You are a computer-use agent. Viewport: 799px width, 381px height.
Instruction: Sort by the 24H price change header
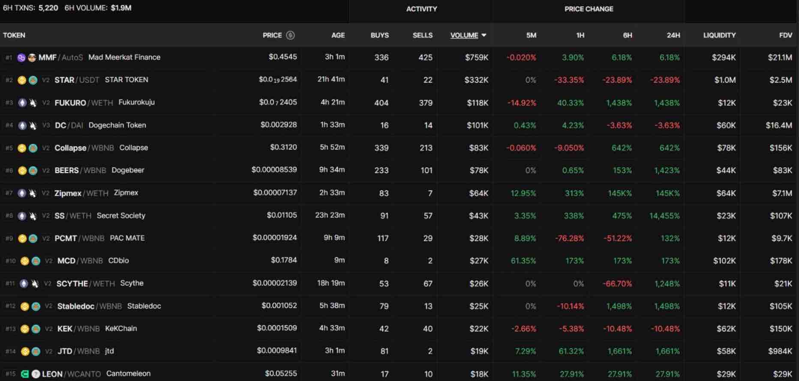click(673, 35)
